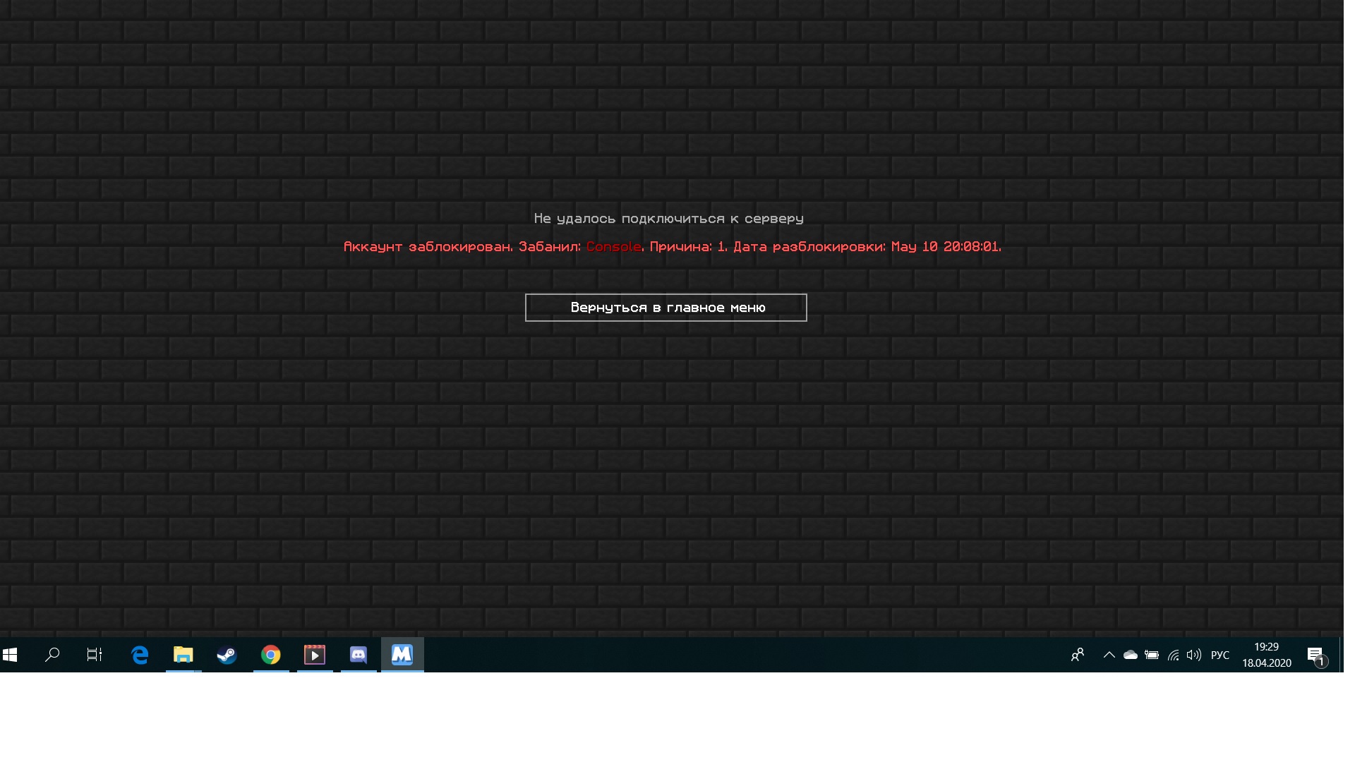
Task: Select the active M launcher taskbar icon
Action: tap(402, 655)
